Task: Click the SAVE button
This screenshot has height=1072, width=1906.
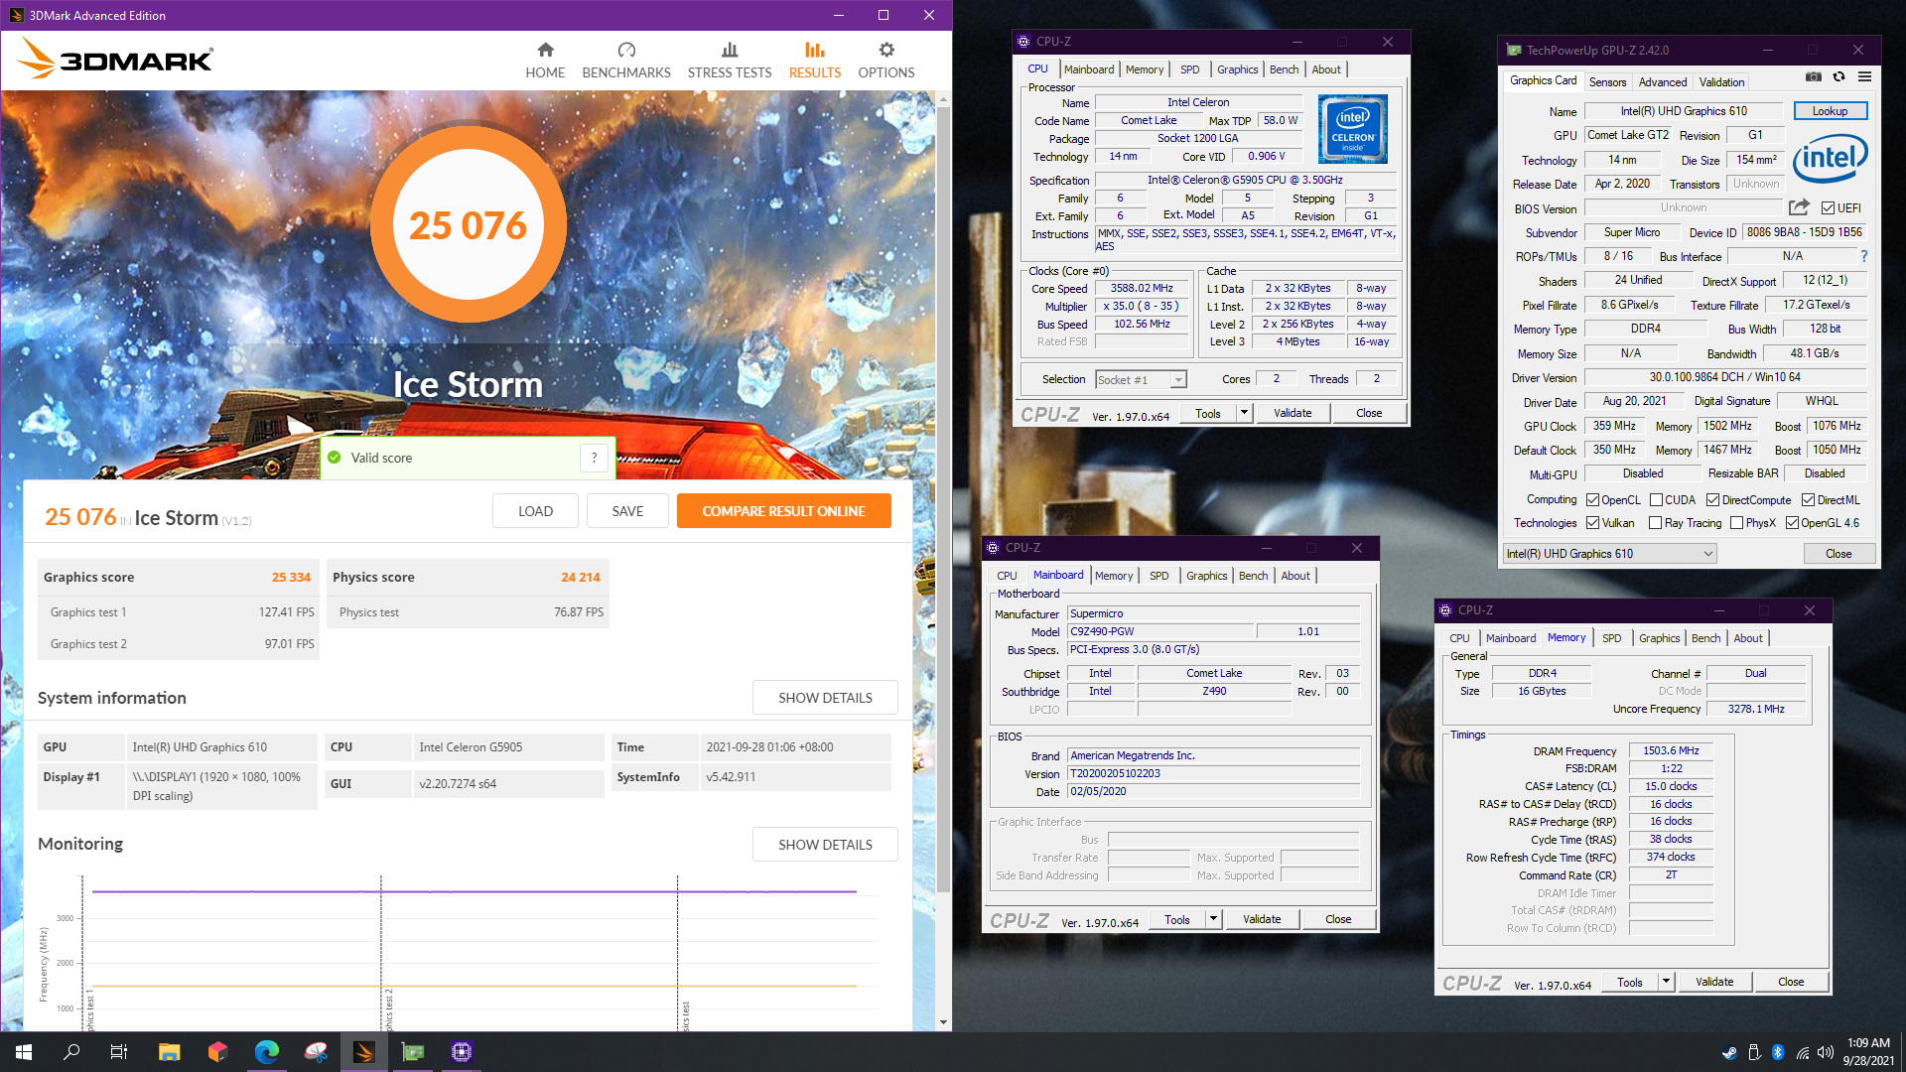Action: [627, 511]
